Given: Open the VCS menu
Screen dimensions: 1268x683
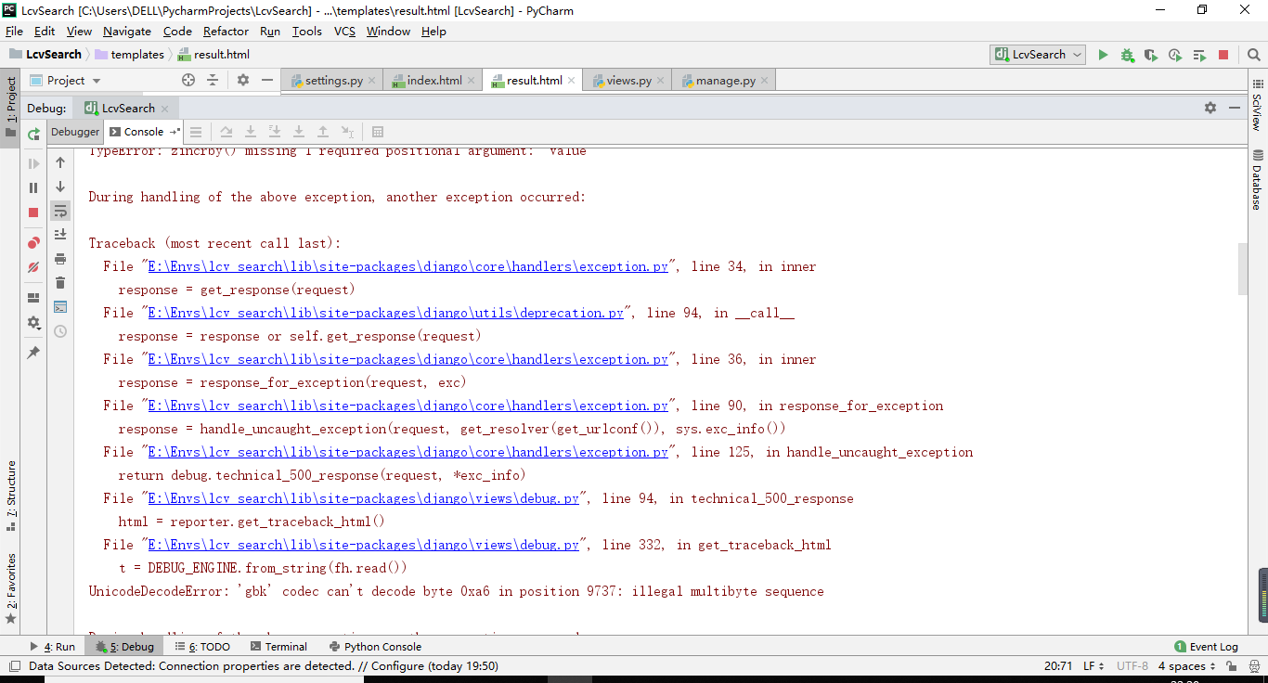Looking at the screenshot, I should tap(344, 32).
